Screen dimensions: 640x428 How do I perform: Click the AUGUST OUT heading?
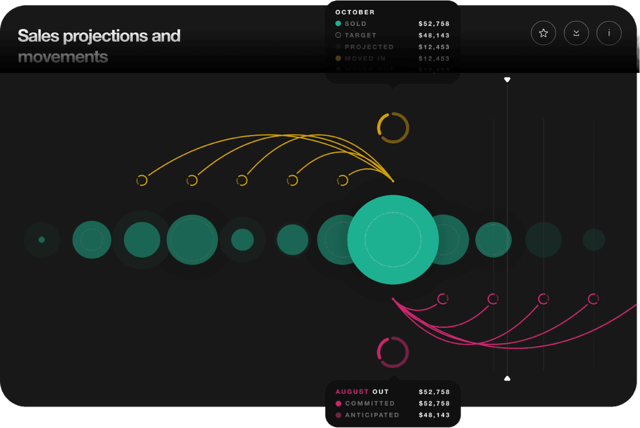click(362, 392)
